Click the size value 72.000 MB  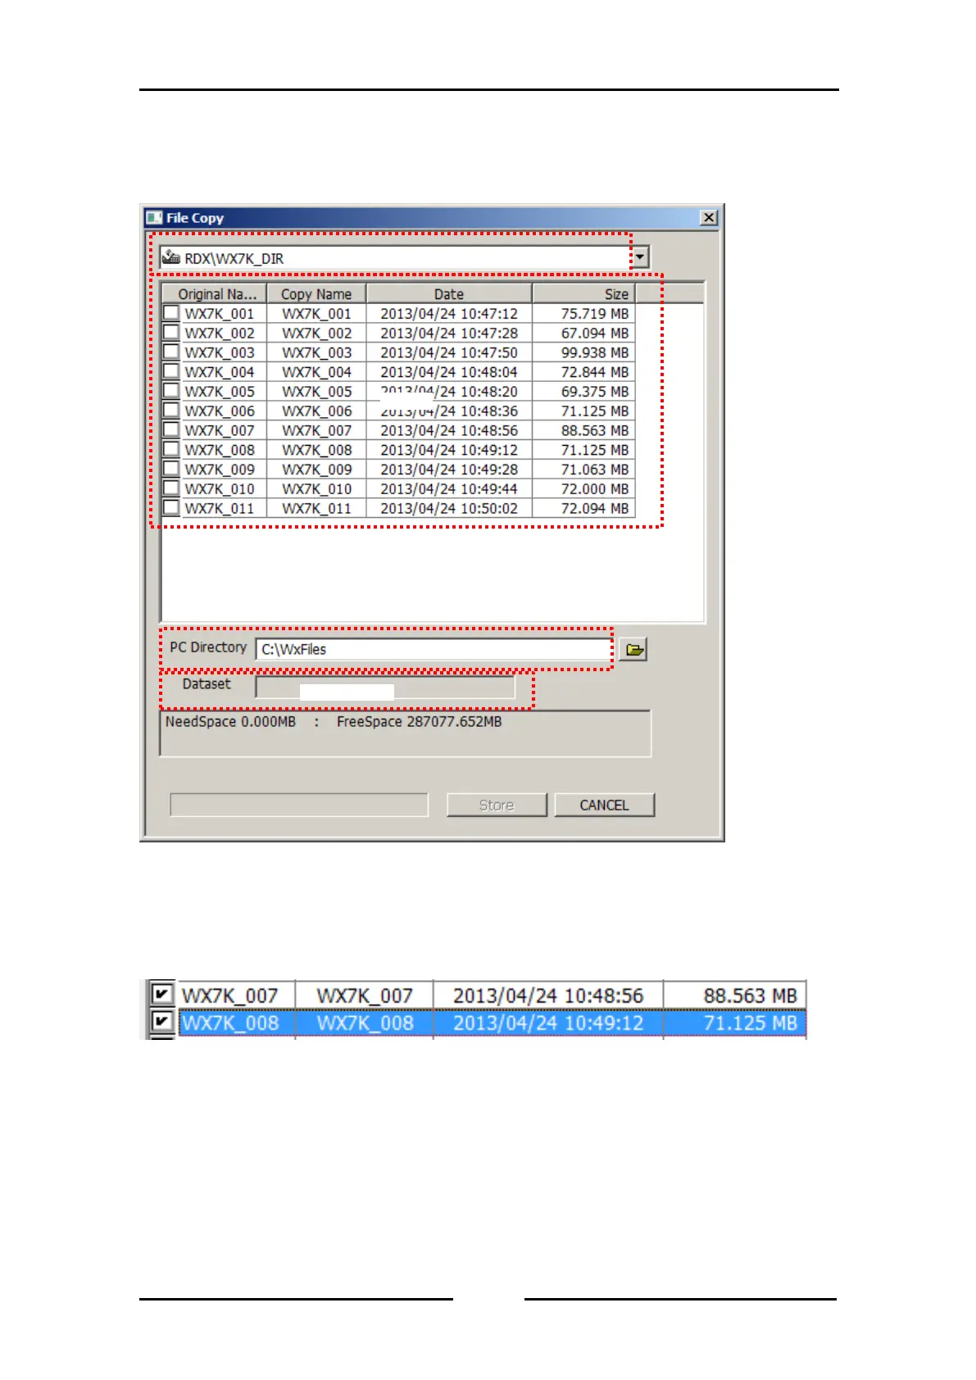(595, 488)
